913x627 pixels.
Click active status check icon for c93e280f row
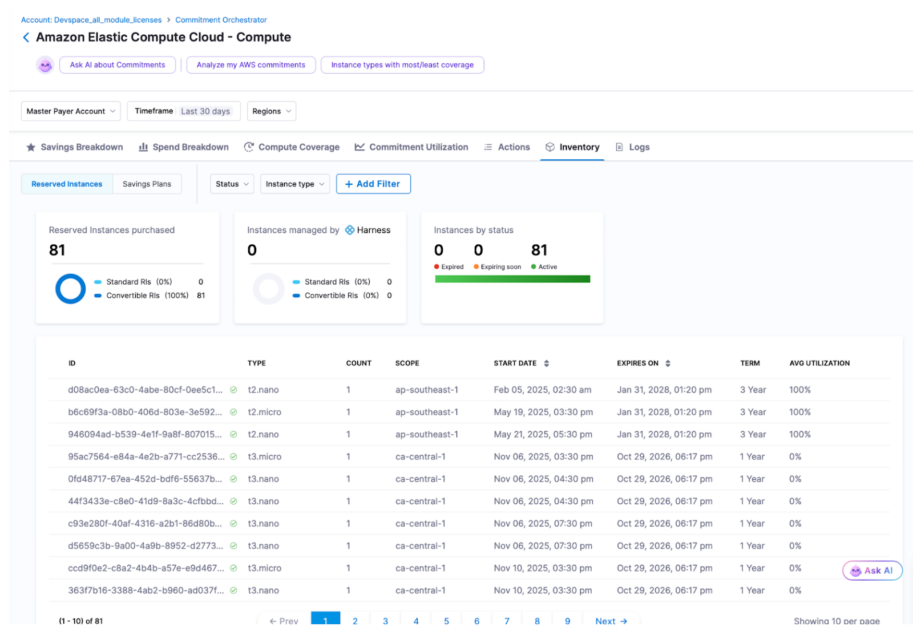pyautogui.click(x=233, y=524)
